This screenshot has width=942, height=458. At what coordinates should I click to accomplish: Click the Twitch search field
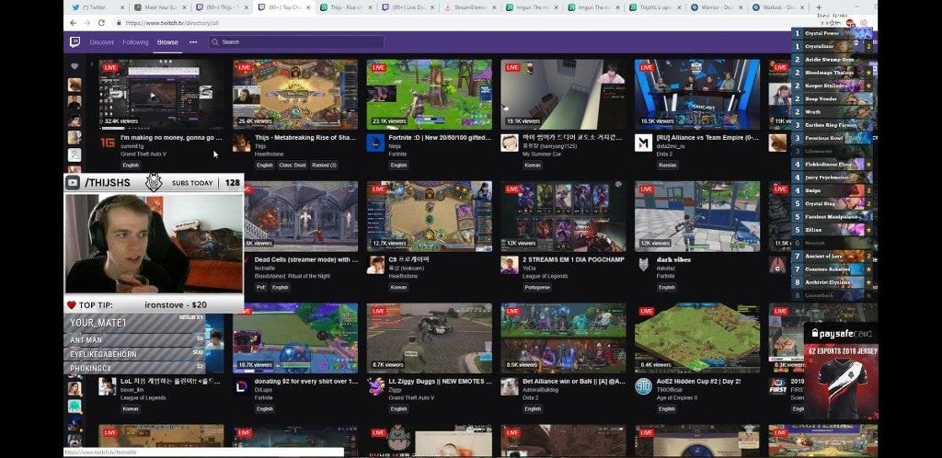click(x=296, y=42)
